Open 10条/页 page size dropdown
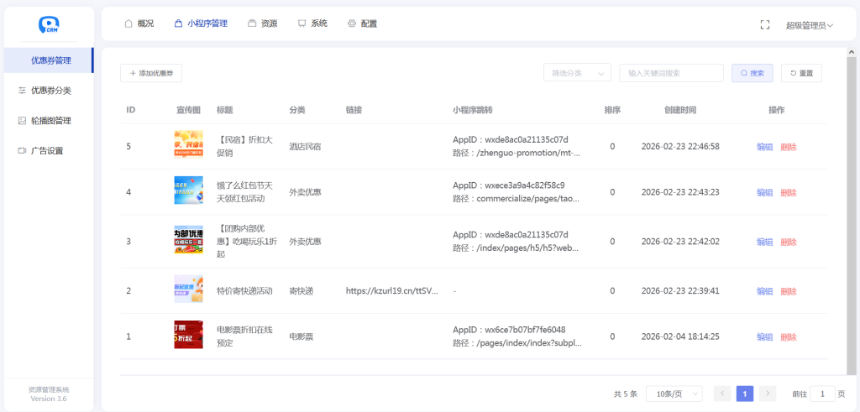The width and height of the screenshot is (860, 412). pos(674,394)
